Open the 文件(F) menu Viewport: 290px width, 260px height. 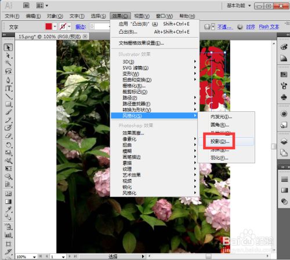pyautogui.click(x=12, y=16)
